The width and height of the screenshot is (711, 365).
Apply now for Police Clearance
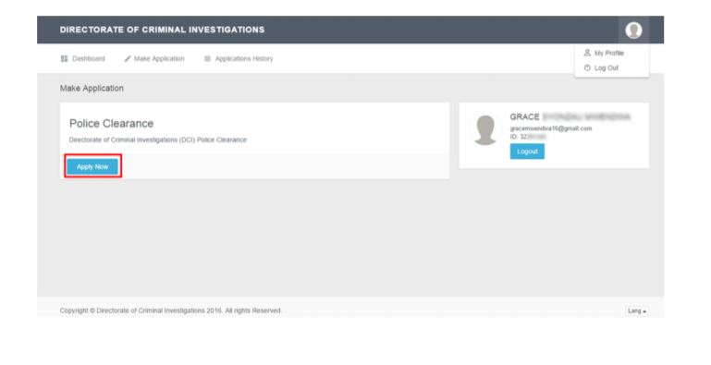92,167
